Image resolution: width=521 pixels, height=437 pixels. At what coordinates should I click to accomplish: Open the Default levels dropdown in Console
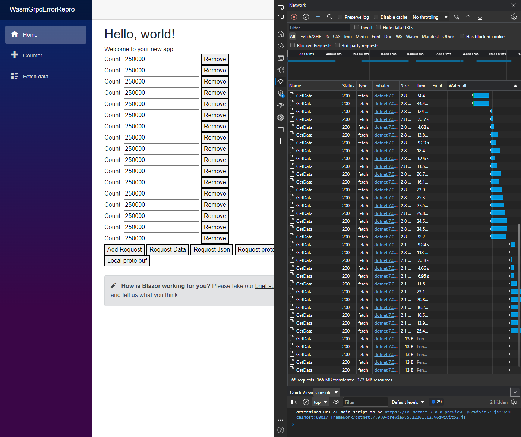[x=408, y=402]
